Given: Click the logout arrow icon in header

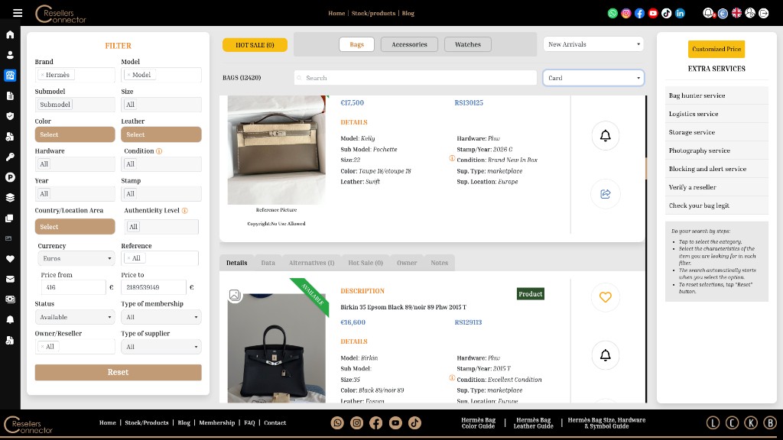Looking at the screenshot, I should click(x=764, y=14).
